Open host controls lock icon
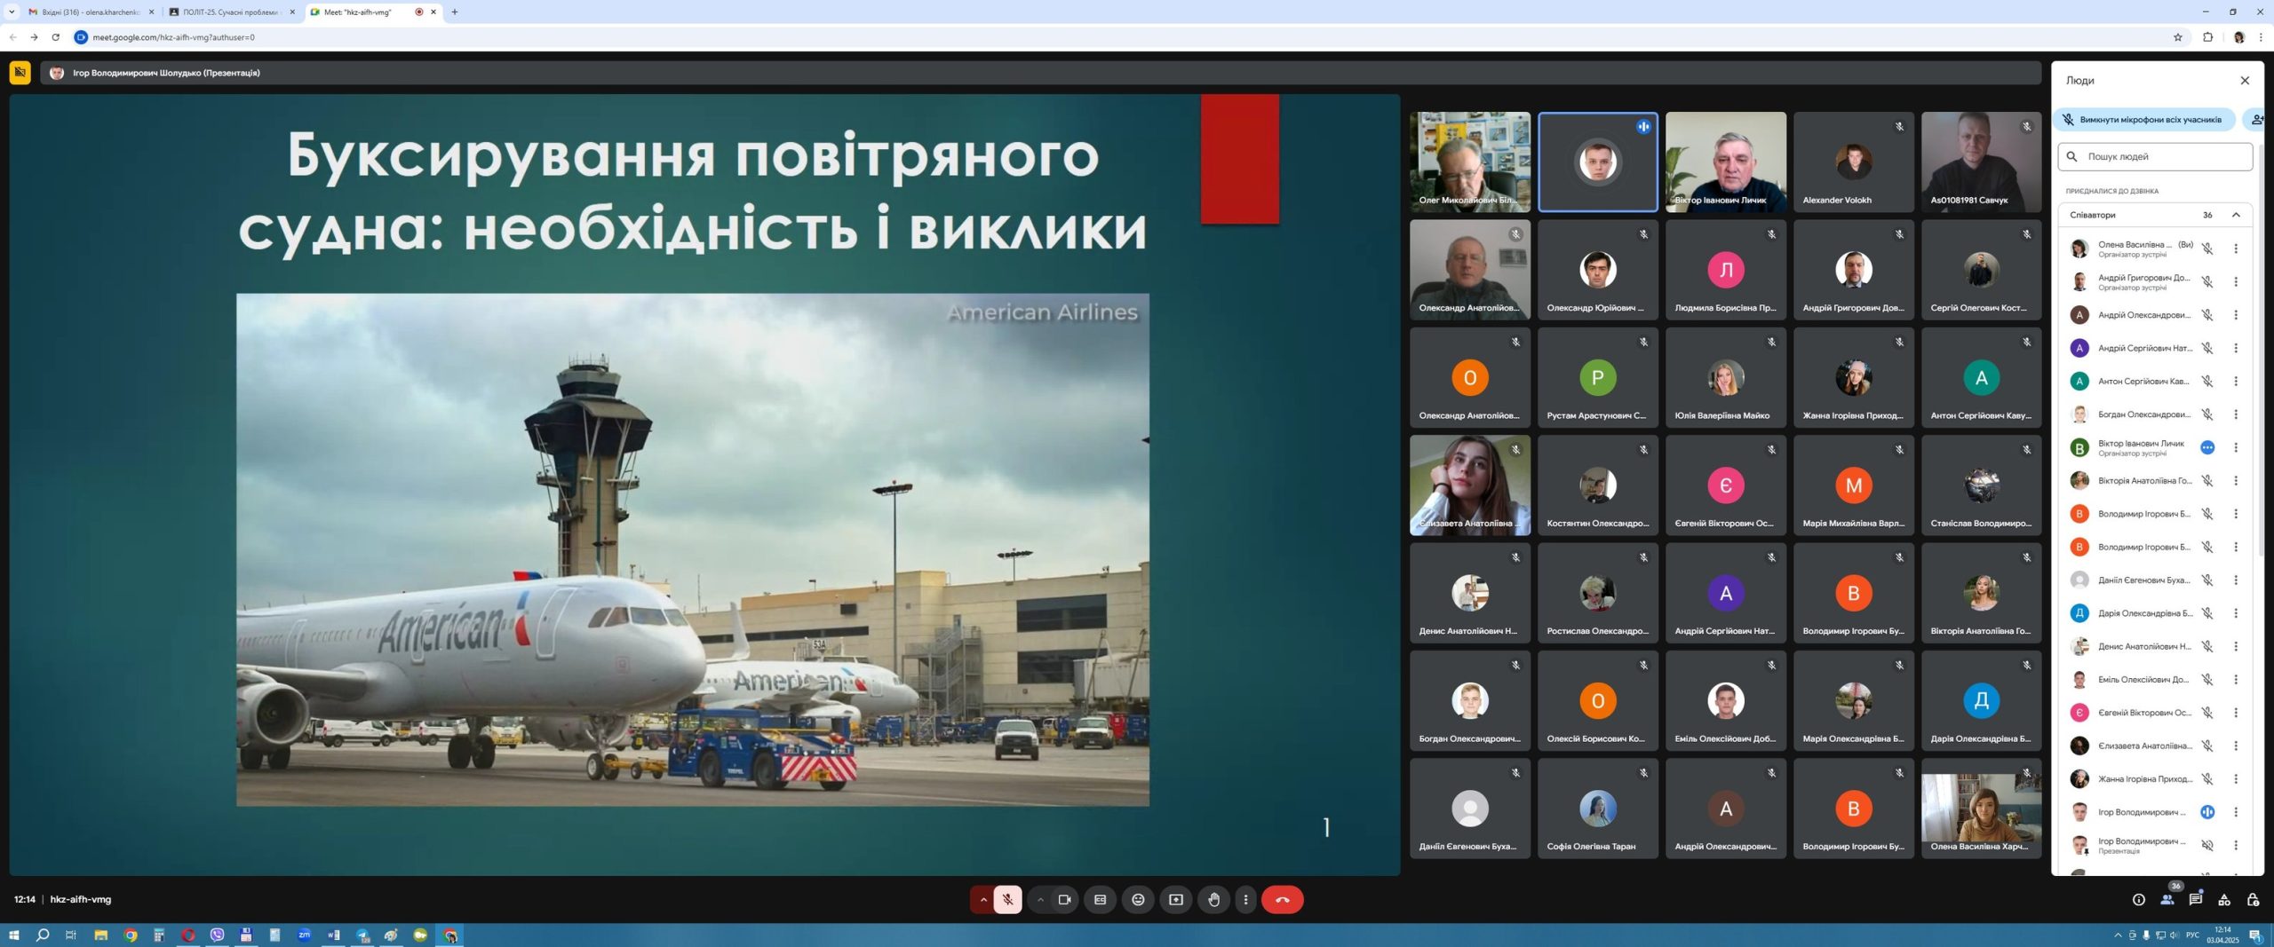2274x947 pixels. (x=2253, y=899)
